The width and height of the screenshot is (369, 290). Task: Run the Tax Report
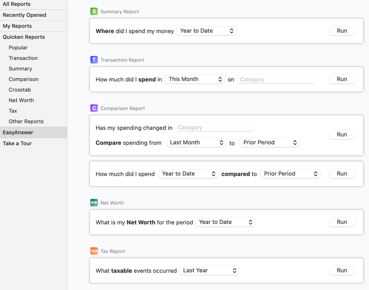coord(342,270)
